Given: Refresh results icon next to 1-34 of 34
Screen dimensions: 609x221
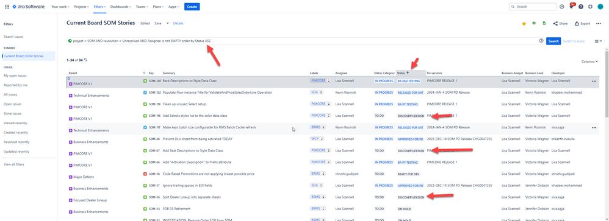Looking at the screenshot, I should pyautogui.click(x=86, y=60).
